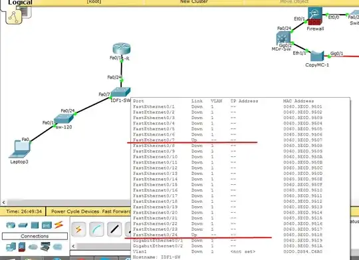359x260 pixels.
Task: Select the Wireless Devices category icon
Action: 47,225
